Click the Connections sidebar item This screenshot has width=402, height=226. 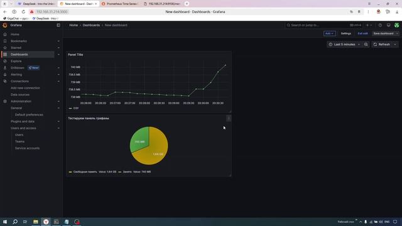(x=19, y=81)
